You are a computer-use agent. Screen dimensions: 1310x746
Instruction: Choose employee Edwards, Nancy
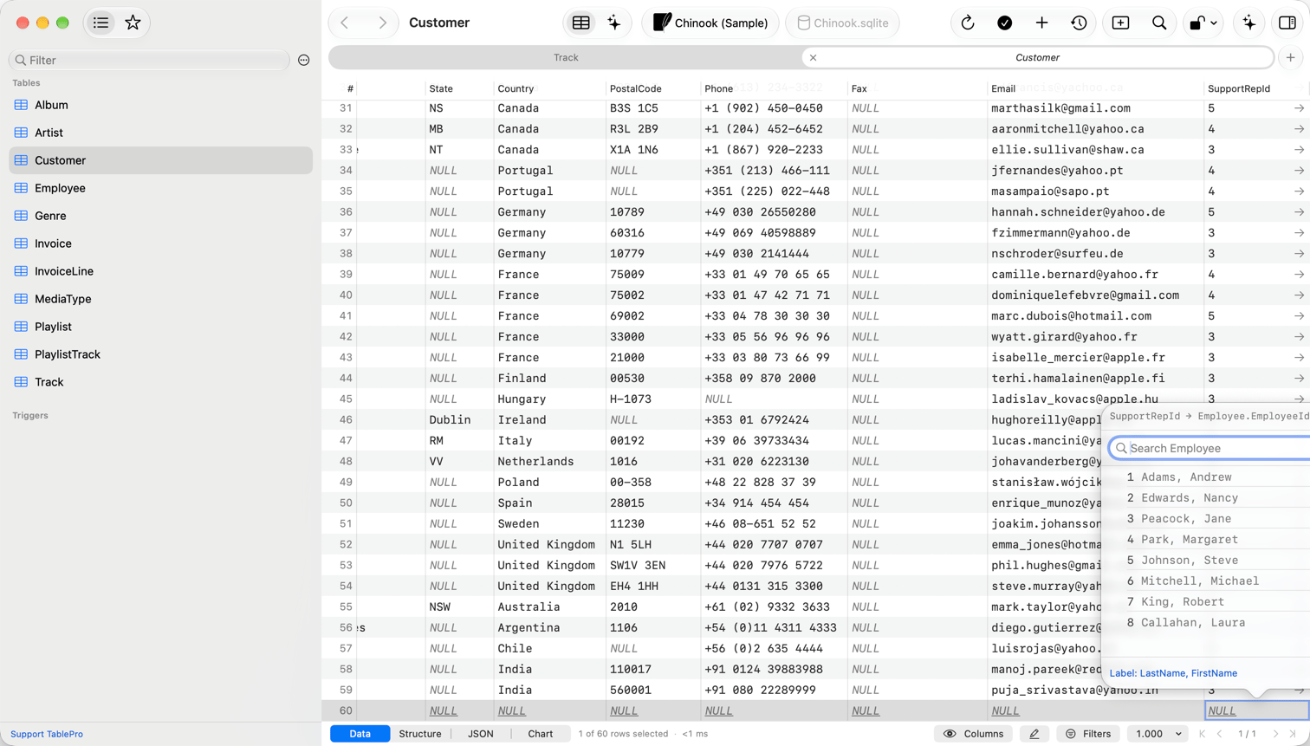click(1206, 498)
